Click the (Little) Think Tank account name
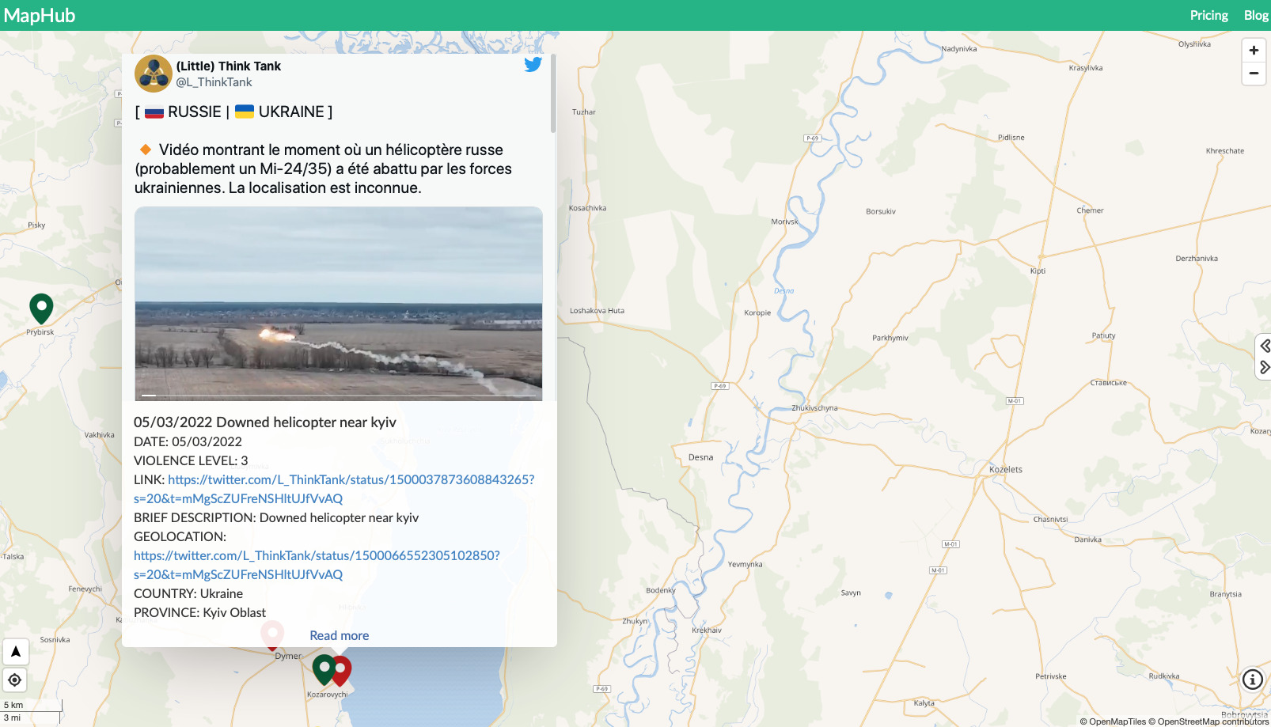Viewport: 1271px width, 727px height. click(228, 66)
